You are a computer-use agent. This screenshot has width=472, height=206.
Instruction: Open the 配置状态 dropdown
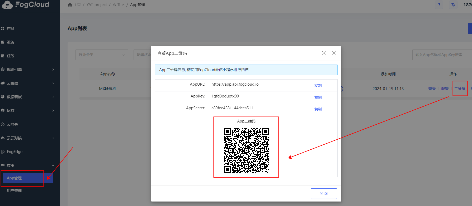tap(143, 55)
